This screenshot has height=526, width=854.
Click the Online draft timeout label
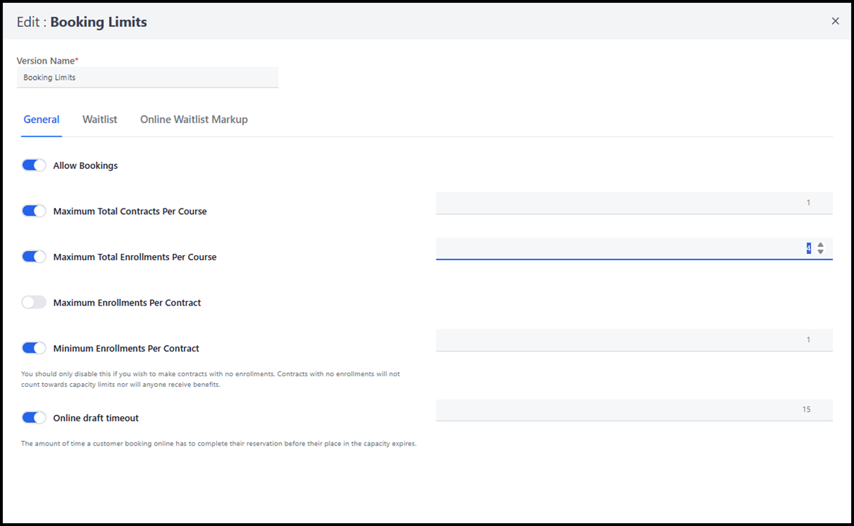pos(95,417)
